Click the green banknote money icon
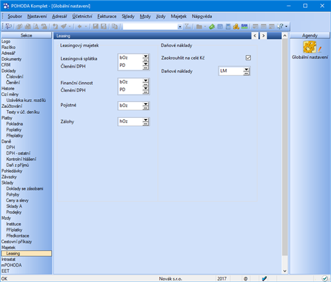 pyautogui.click(x=212, y=26)
